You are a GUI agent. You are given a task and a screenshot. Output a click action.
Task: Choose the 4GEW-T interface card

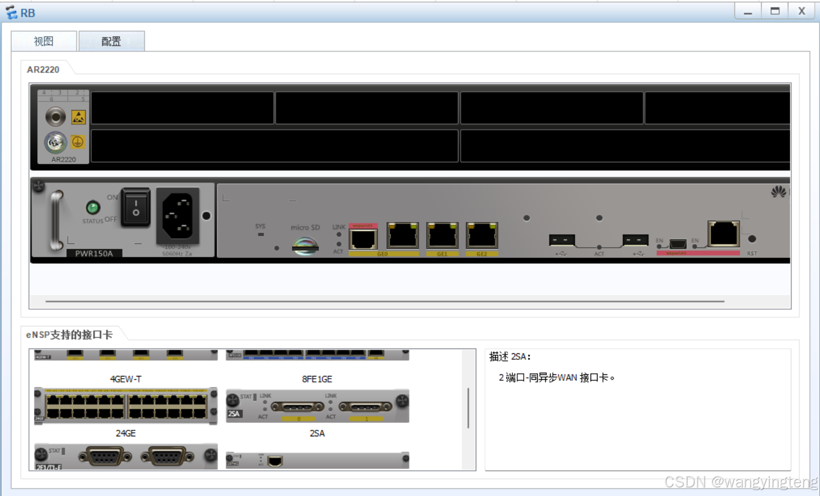click(x=126, y=355)
